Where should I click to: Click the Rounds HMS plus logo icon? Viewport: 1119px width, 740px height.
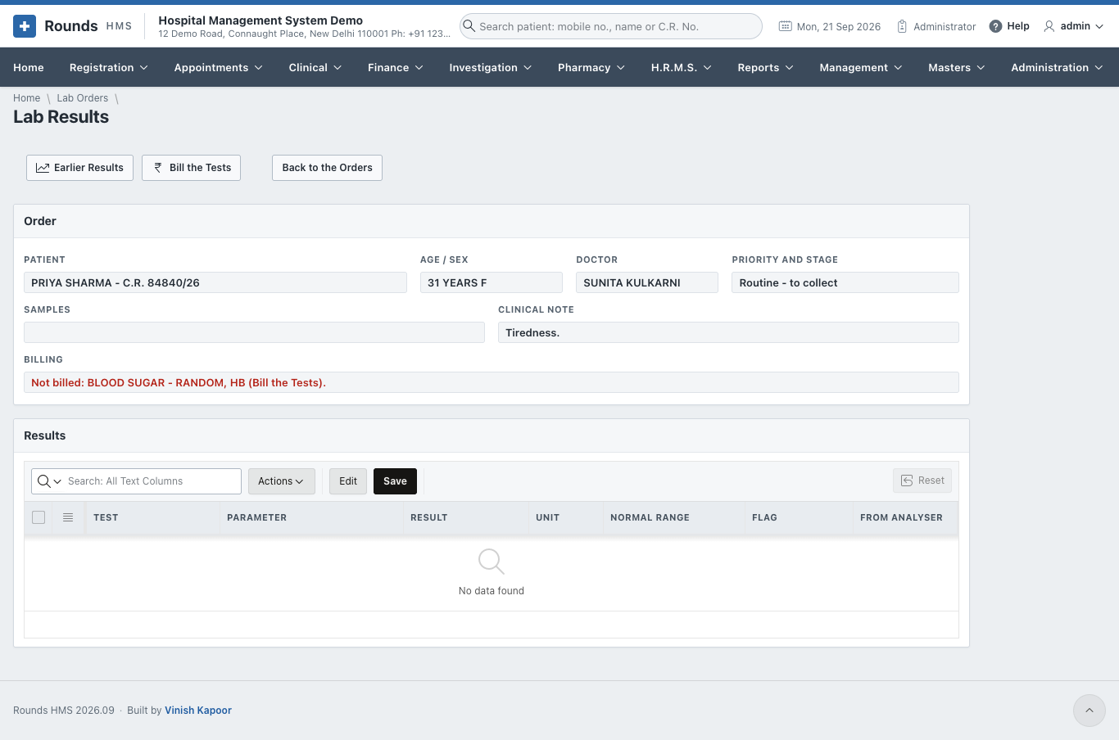25,26
